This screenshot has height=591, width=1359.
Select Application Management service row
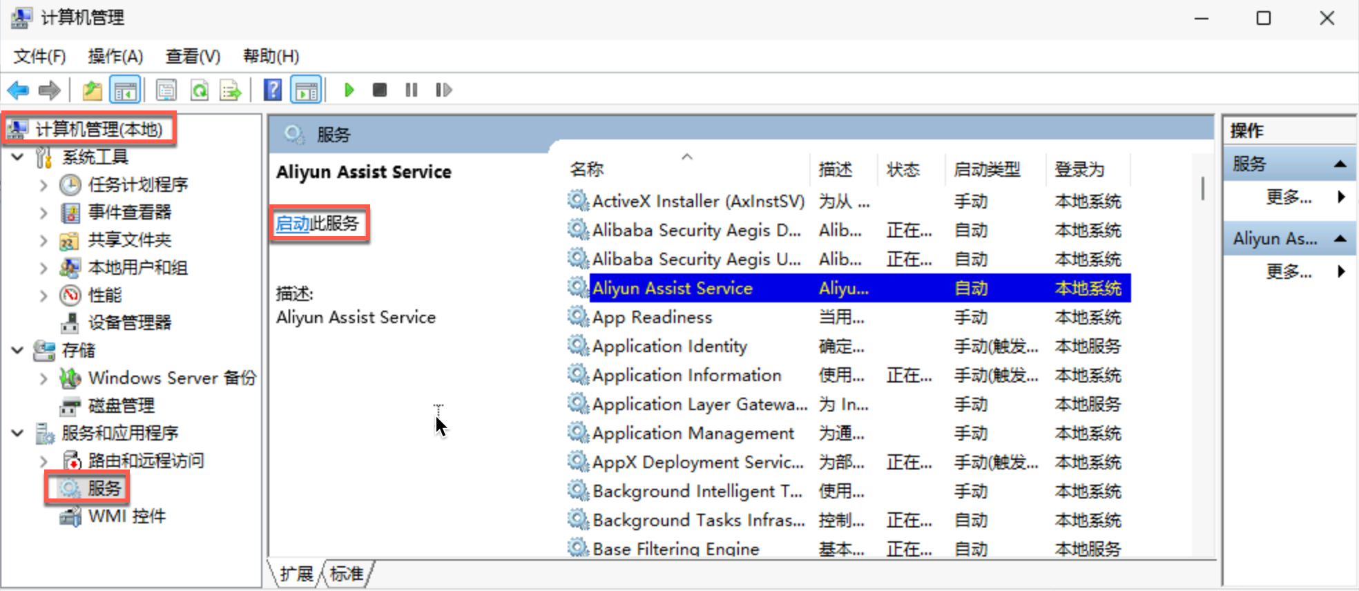click(x=849, y=433)
